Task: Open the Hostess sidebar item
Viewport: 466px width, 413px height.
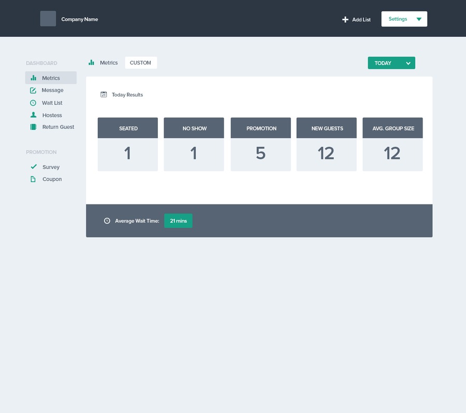Action: click(x=51, y=115)
